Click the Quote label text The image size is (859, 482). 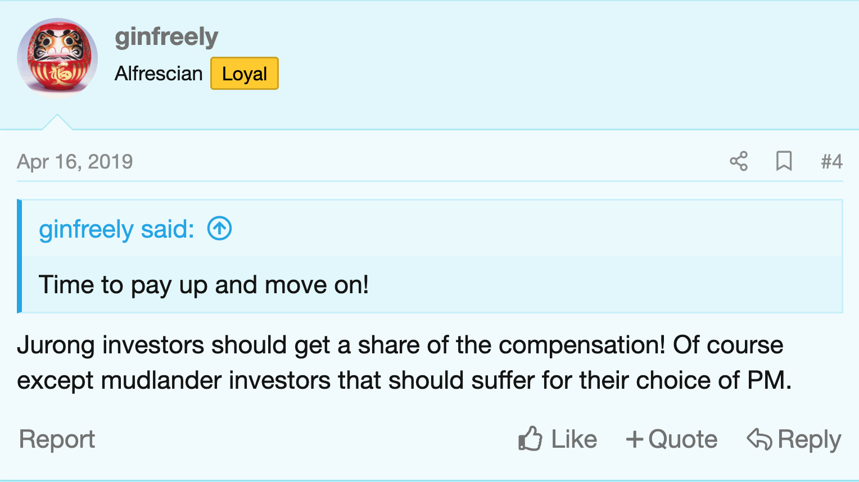pyautogui.click(x=683, y=439)
